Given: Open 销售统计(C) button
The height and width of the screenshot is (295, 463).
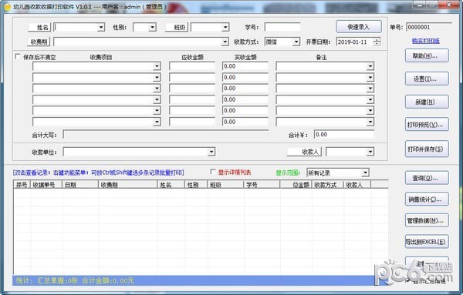Looking at the screenshot, I should (427, 199).
